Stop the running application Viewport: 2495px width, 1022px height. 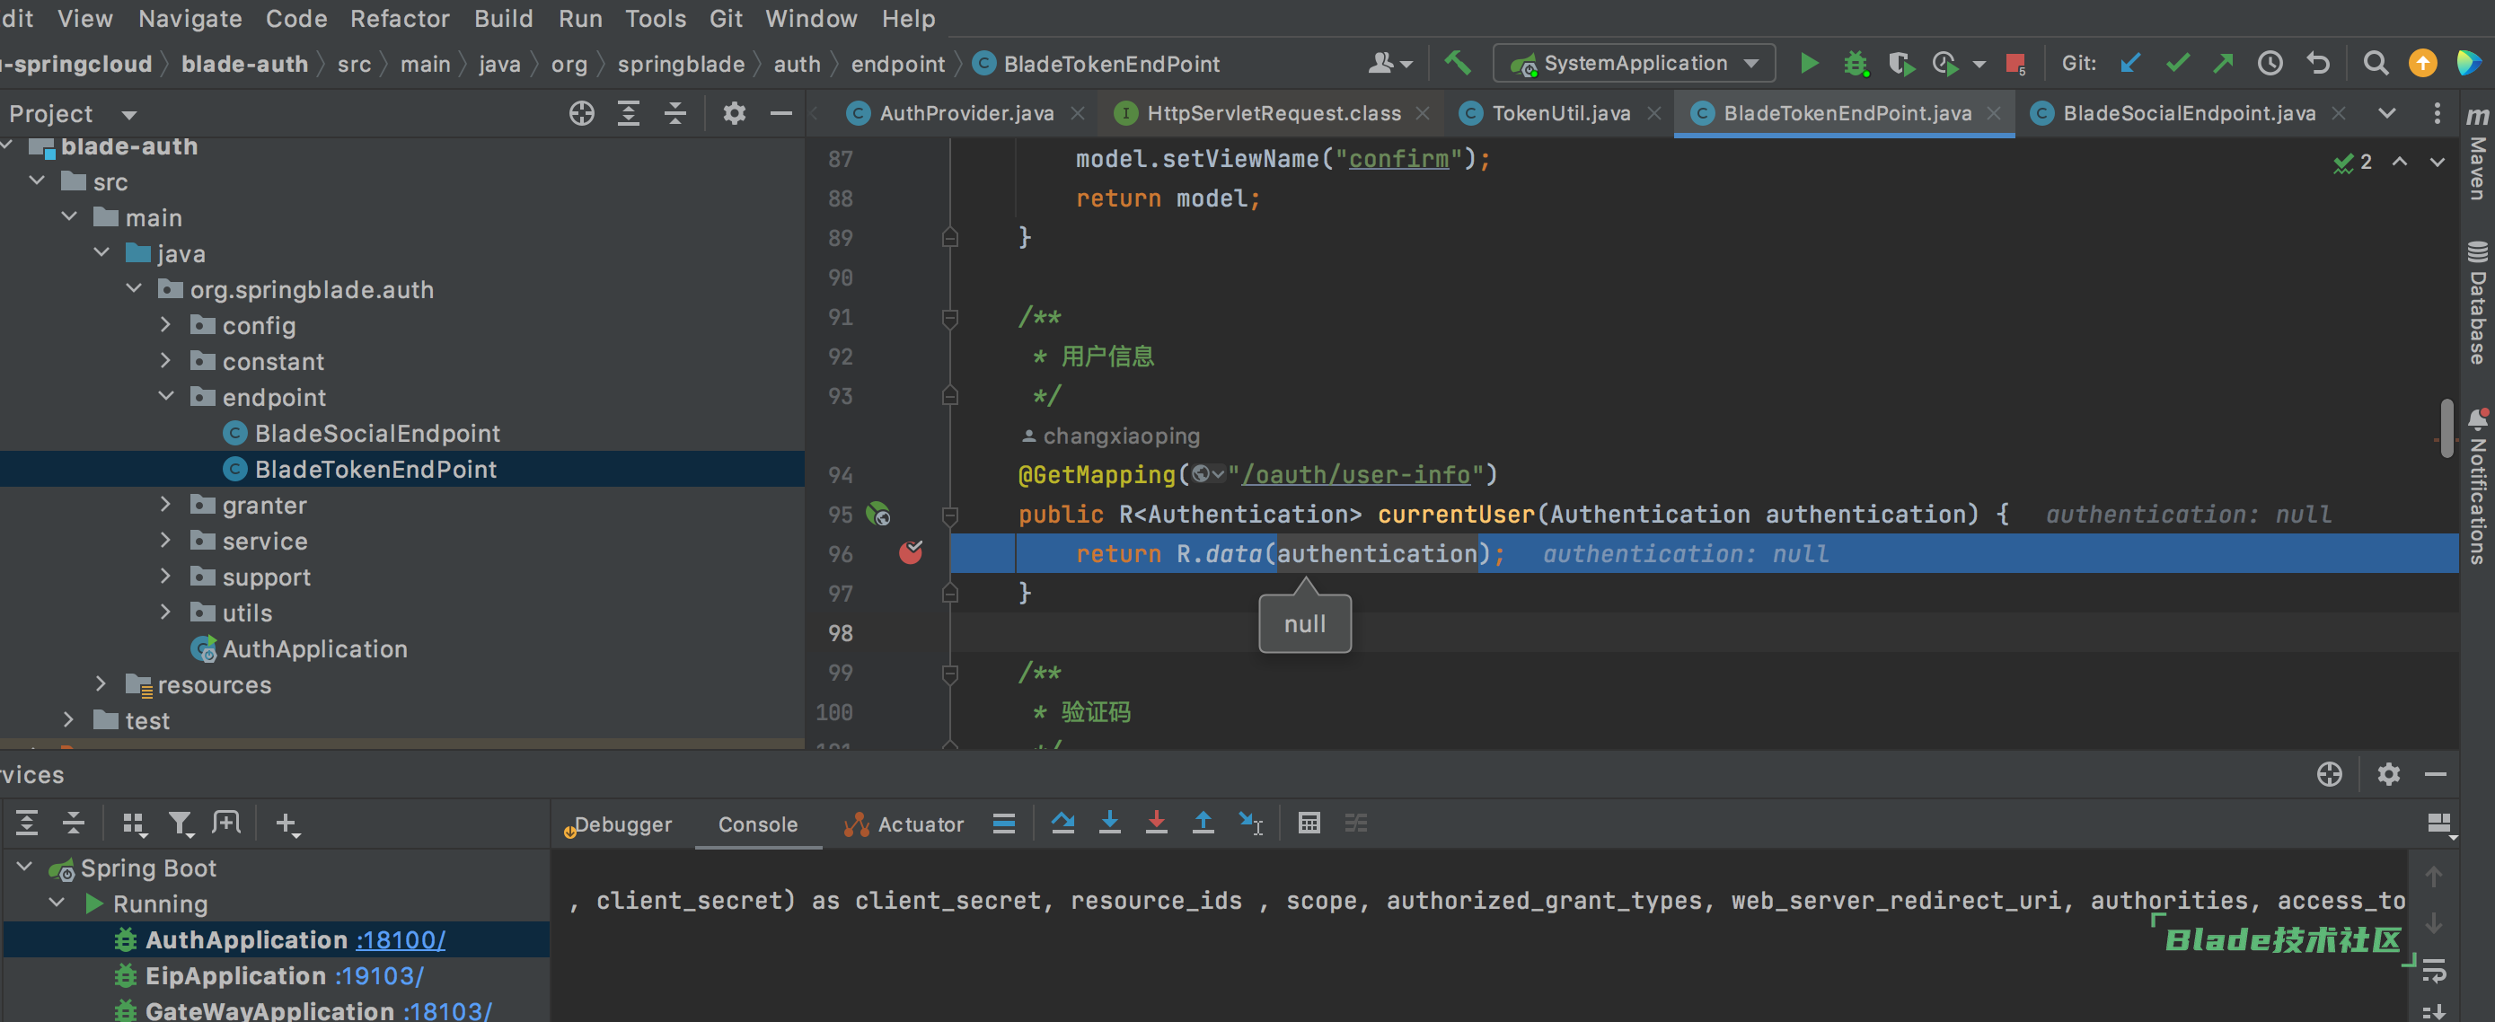(2015, 64)
